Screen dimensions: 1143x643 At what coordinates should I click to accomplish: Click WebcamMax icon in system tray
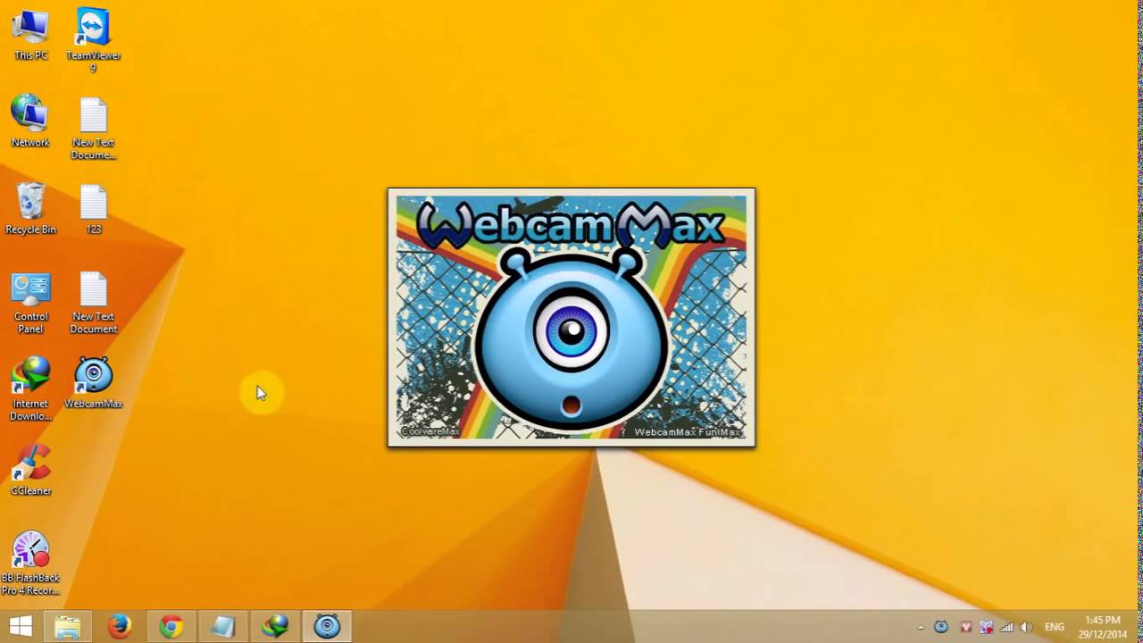941,627
